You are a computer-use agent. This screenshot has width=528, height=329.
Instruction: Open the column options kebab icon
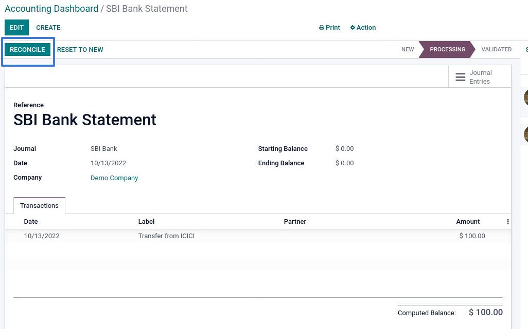tap(507, 222)
